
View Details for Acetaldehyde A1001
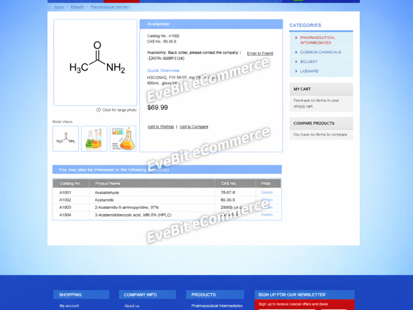coord(267,192)
